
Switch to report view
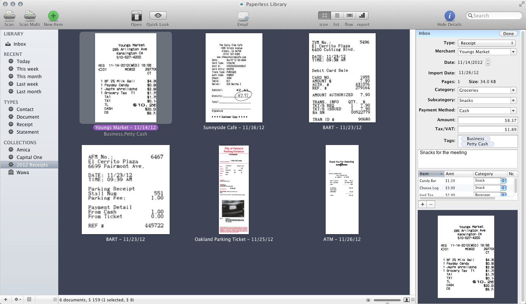[x=362, y=15]
